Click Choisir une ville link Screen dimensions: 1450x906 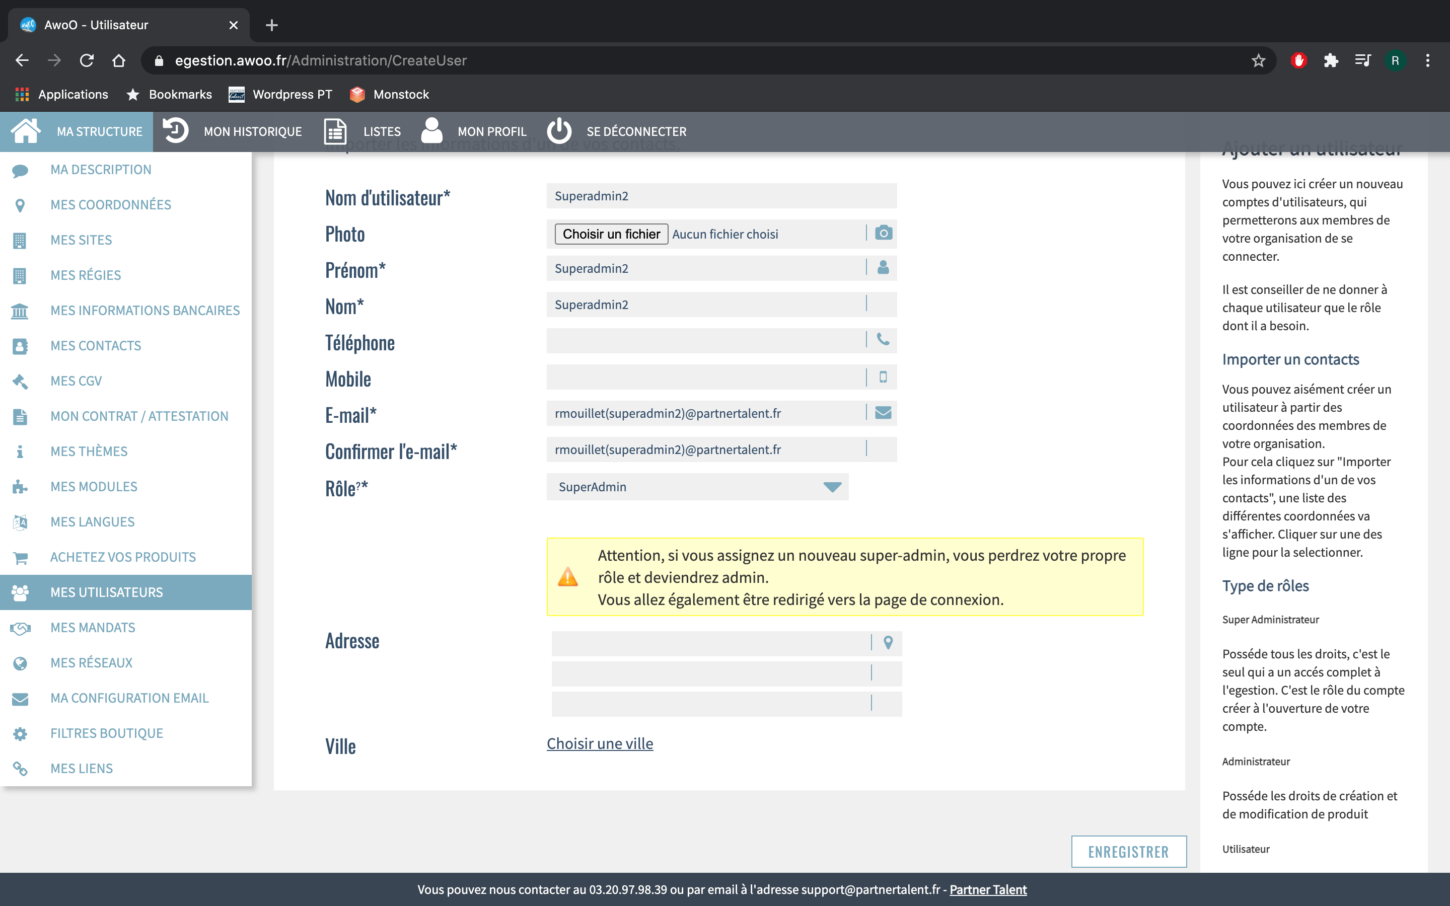(600, 743)
